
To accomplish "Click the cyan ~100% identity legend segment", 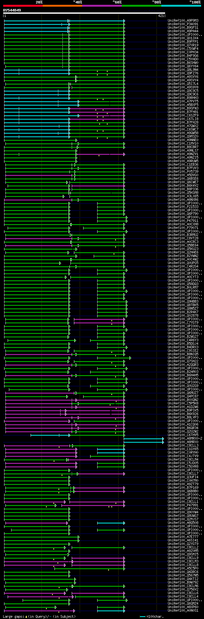I will 181,6.
